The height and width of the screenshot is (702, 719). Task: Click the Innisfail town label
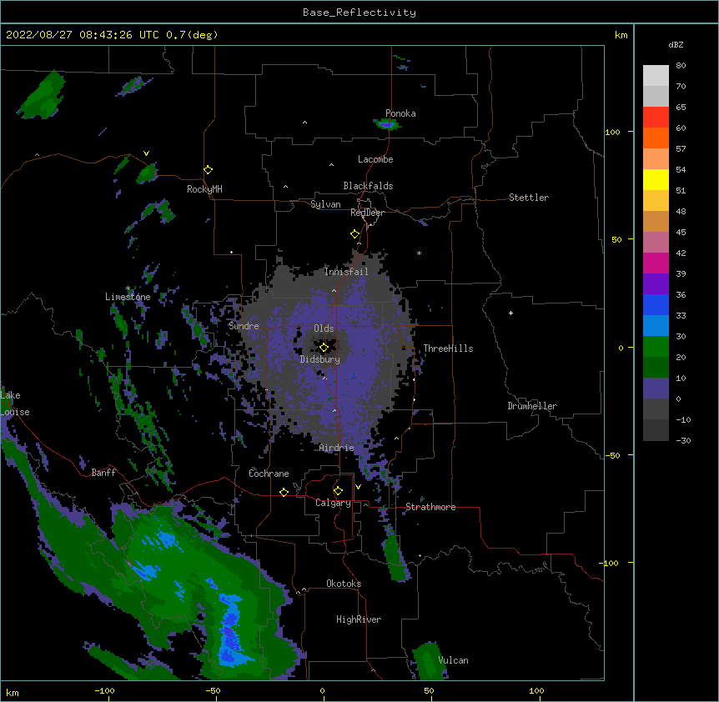point(346,272)
